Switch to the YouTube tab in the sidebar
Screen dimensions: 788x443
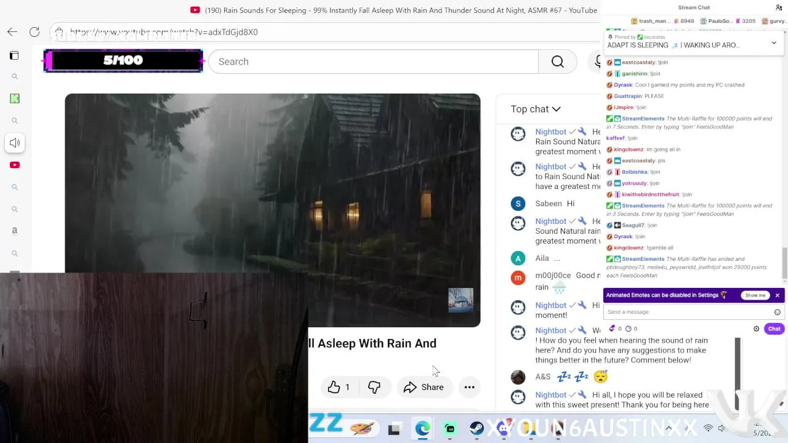point(15,165)
